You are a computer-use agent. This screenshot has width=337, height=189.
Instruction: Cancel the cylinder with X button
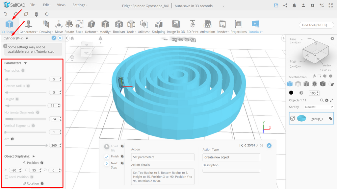pos(60,38)
